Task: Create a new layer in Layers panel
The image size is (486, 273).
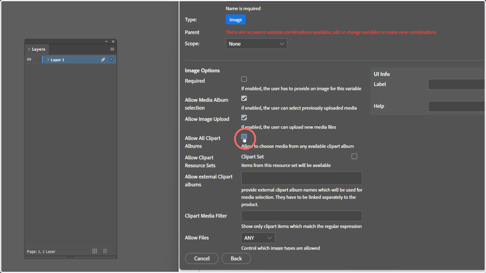Action: click(x=95, y=251)
